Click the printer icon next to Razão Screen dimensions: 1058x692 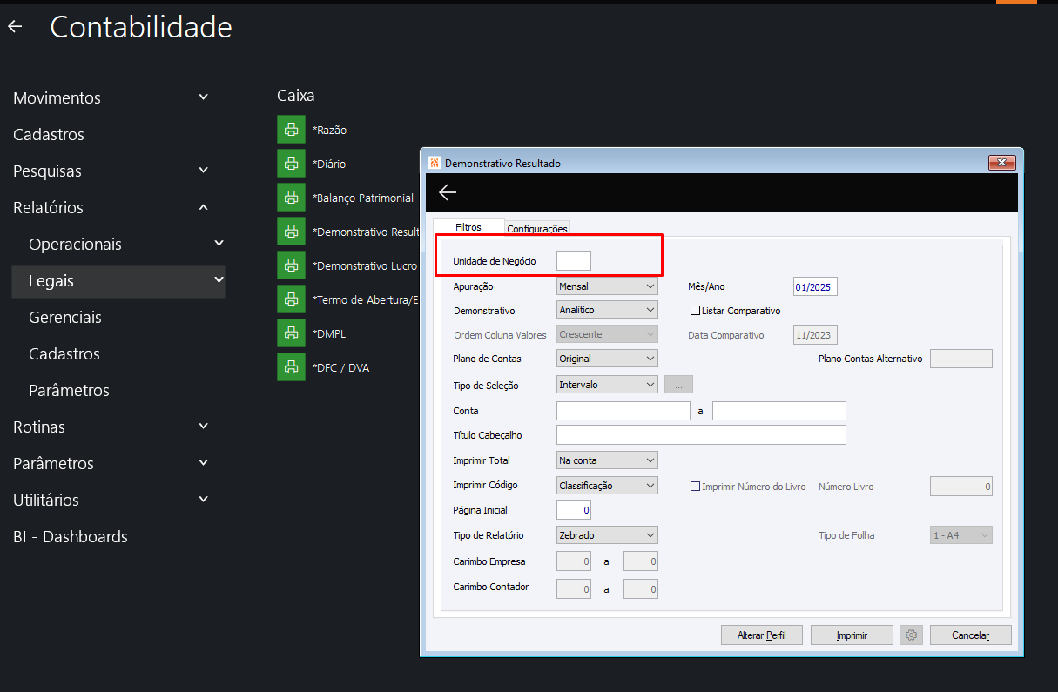pos(291,129)
